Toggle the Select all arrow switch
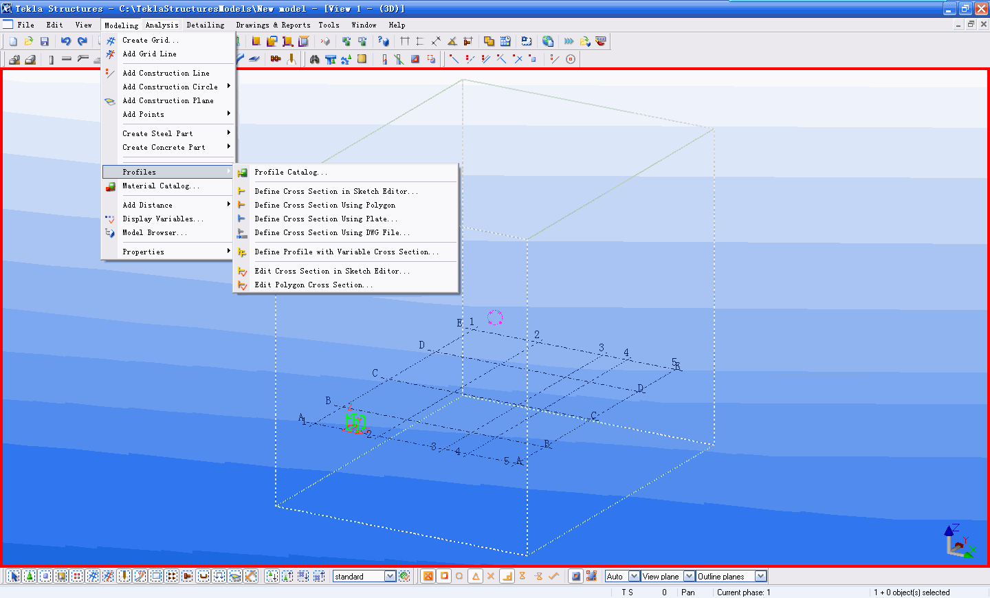990x598 pixels. [x=13, y=576]
